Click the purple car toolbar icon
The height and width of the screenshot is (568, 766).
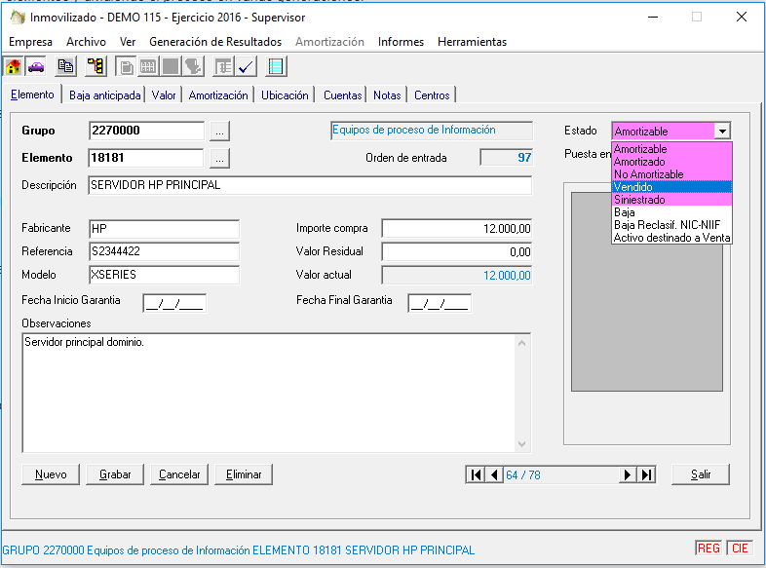click(x=36, y=66)
